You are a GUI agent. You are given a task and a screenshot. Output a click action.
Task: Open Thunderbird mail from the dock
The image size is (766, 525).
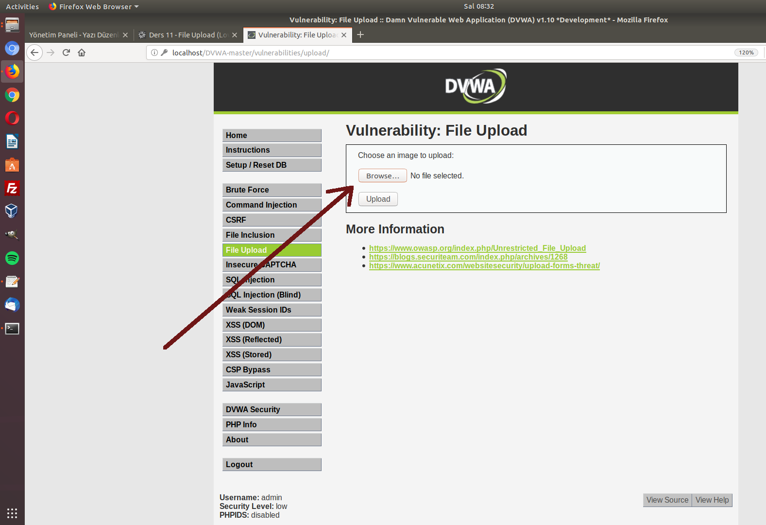click(x=12, y=305)
